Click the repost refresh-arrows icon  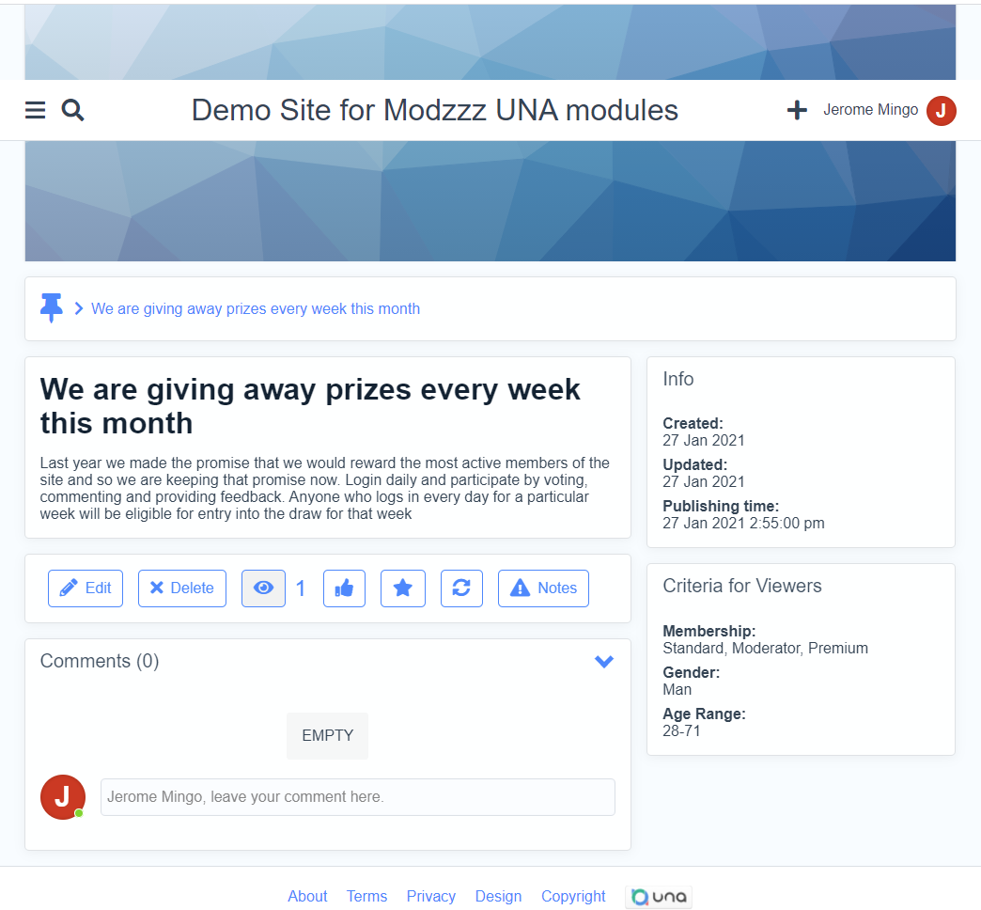click(461, 588)
